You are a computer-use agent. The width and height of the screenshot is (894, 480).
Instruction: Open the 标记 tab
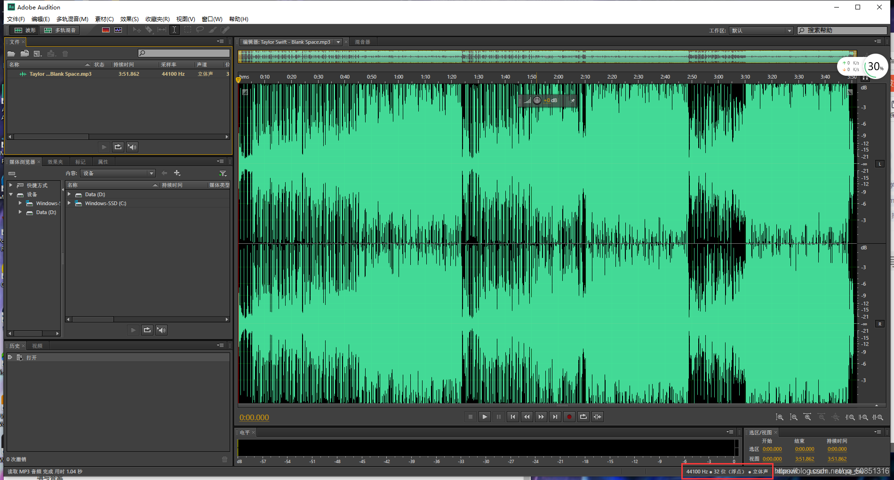pyautogui.click(x=80, y=162)
